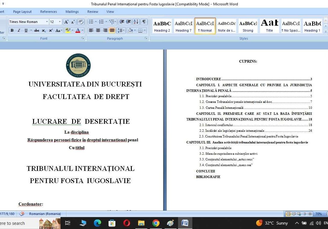
Task: Switch to the Review ribbon tab
Action: (x=92, y=12)
